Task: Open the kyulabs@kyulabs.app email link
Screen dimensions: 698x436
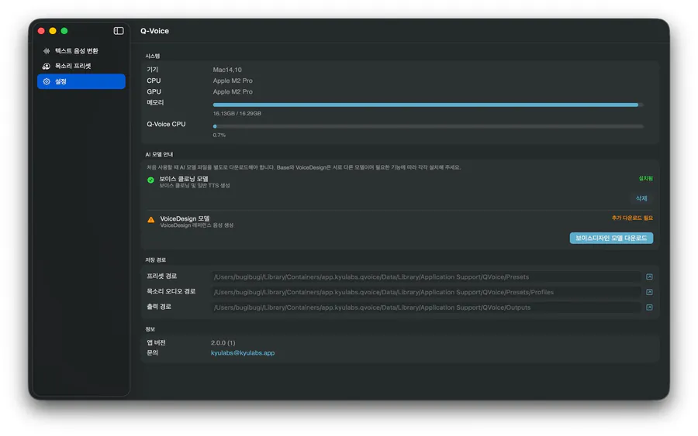Action: [243, 353]
